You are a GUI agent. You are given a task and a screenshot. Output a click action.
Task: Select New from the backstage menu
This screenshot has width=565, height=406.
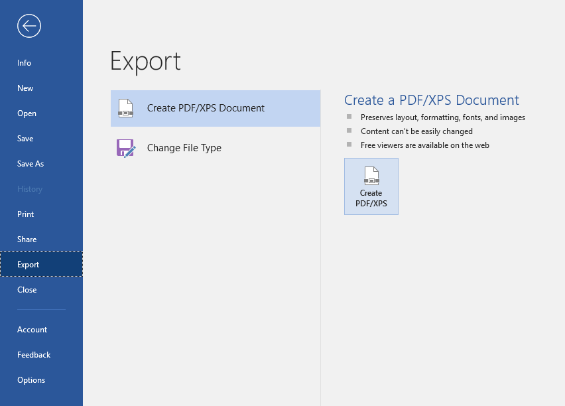tap(25, 88)
